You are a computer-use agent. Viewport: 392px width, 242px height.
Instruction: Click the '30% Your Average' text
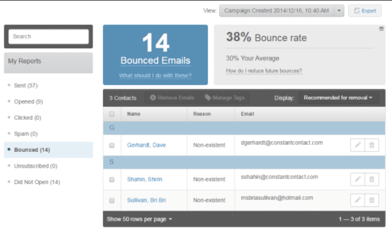click(252, 58)
